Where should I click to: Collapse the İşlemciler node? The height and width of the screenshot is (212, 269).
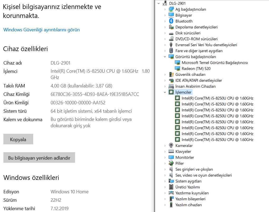[165, 92]
